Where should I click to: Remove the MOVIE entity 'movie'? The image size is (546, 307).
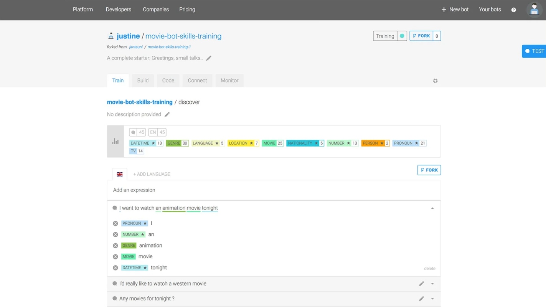115,257
